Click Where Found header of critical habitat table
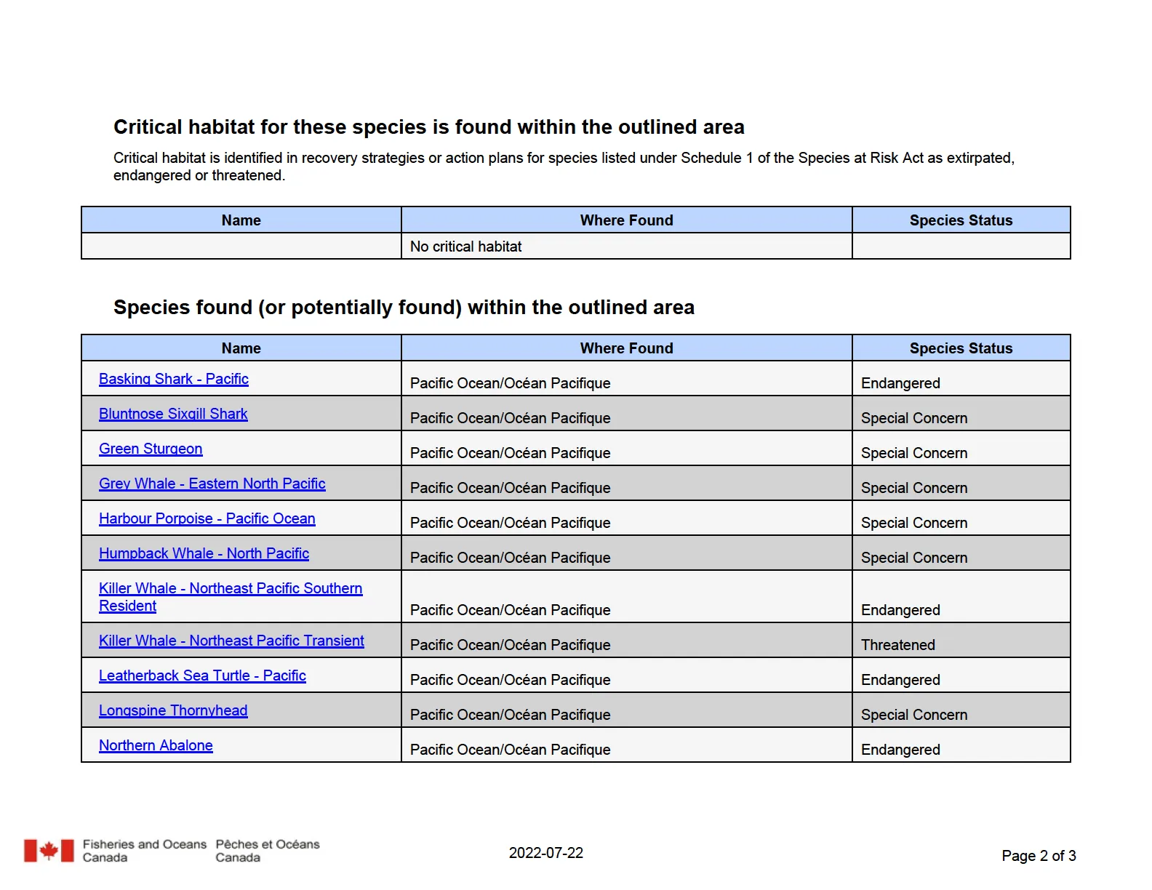This screenshot has height=890, width=1152. click(626, 220)
